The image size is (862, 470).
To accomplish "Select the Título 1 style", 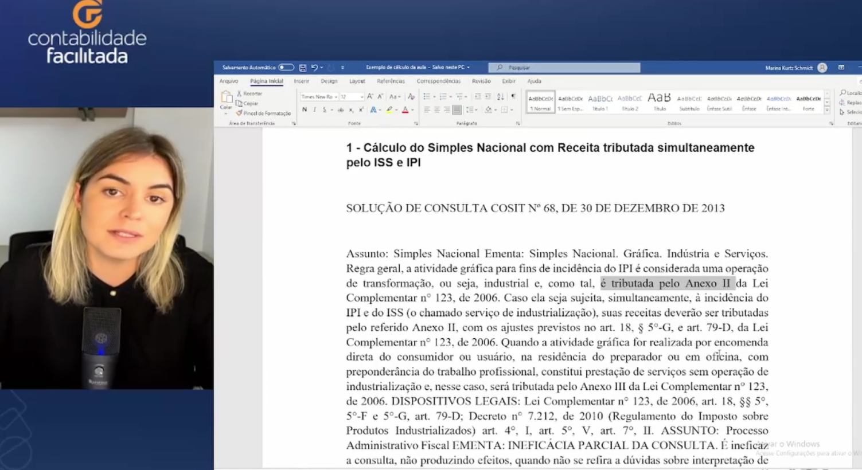I will (x=600, y=102).
